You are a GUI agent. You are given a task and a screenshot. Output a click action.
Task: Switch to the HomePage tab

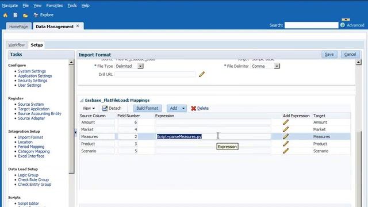(18, 26)
